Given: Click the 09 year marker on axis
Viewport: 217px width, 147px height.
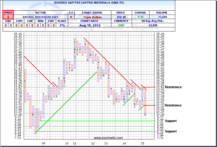Looking at the screenshot, I should pyautogui.click(x=44, y=143).
